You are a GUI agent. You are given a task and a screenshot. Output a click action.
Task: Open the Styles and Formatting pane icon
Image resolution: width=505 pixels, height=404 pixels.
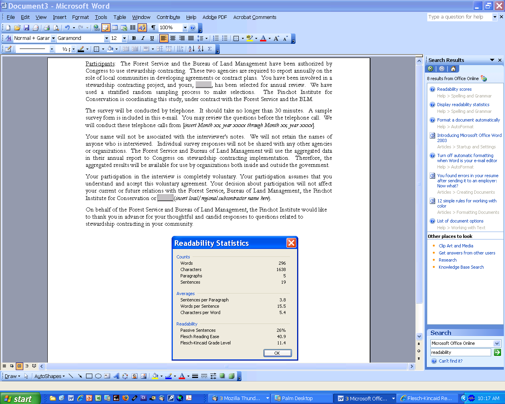coord(8,38)
